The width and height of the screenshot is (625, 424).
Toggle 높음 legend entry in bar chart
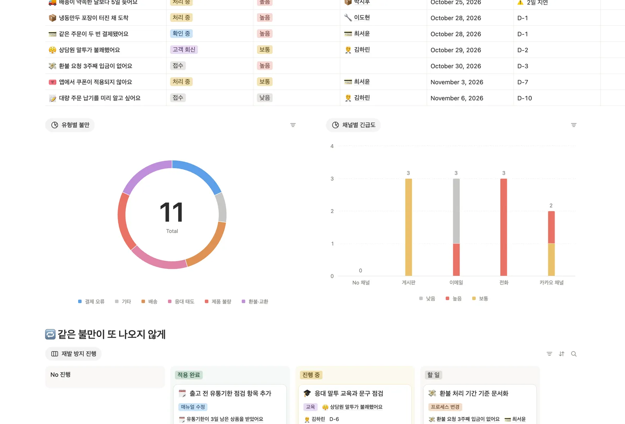(454, 298)
